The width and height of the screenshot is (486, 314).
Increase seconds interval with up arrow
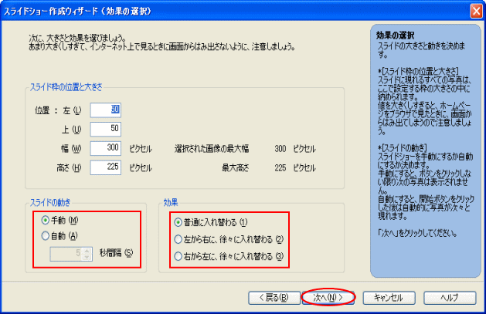87,251
